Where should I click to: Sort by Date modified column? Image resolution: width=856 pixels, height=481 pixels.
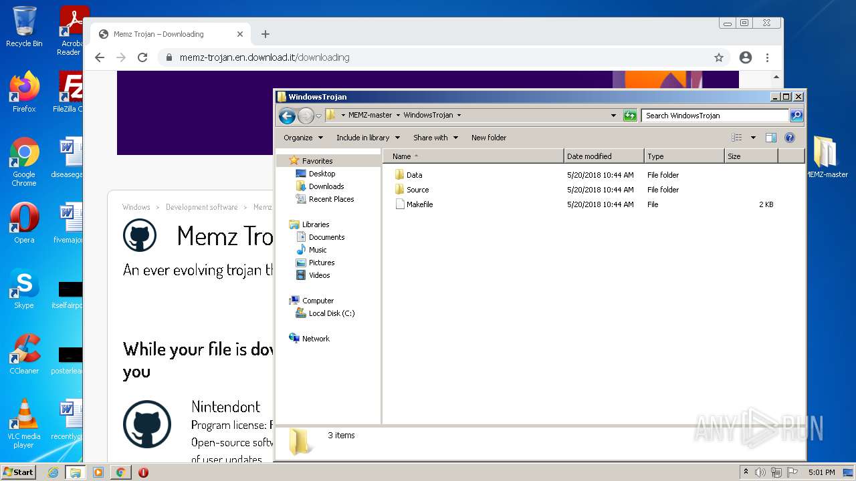point(604,156)
